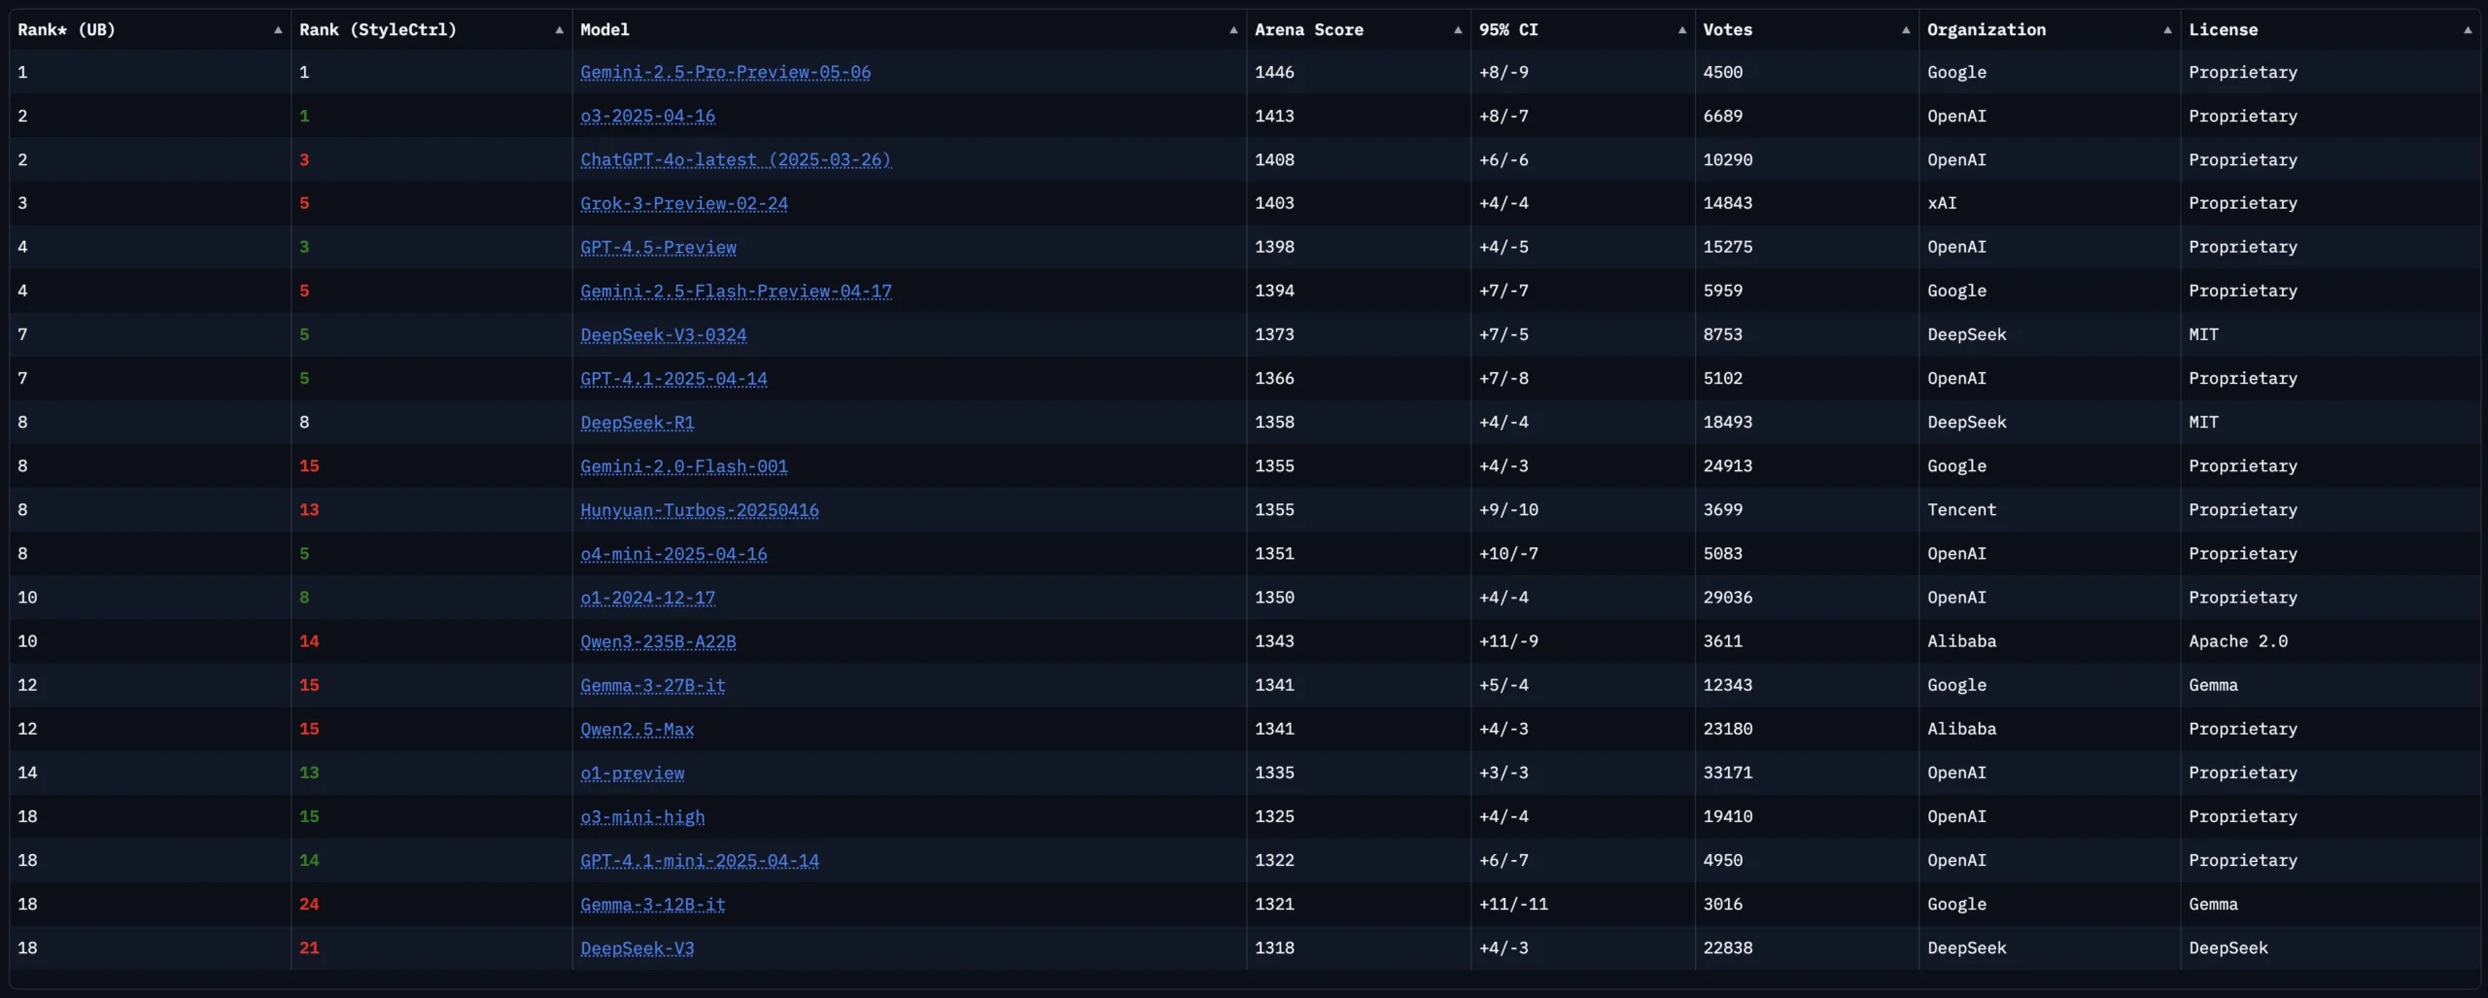This screenshot has height=998, width=2488.
Task: Open Gemini-2.5-Pro-Preview-05-06 model link
Action: click(x=725, y=72)
